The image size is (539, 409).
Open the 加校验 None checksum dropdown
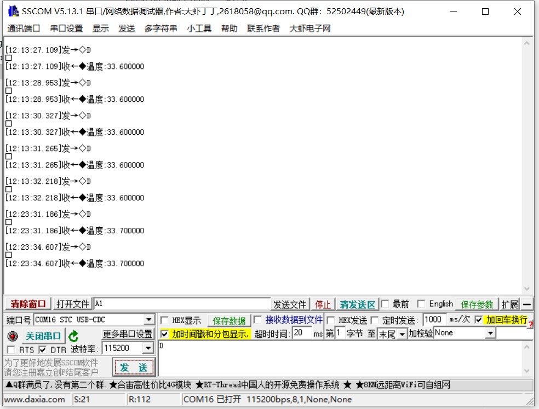click(490, 333)
